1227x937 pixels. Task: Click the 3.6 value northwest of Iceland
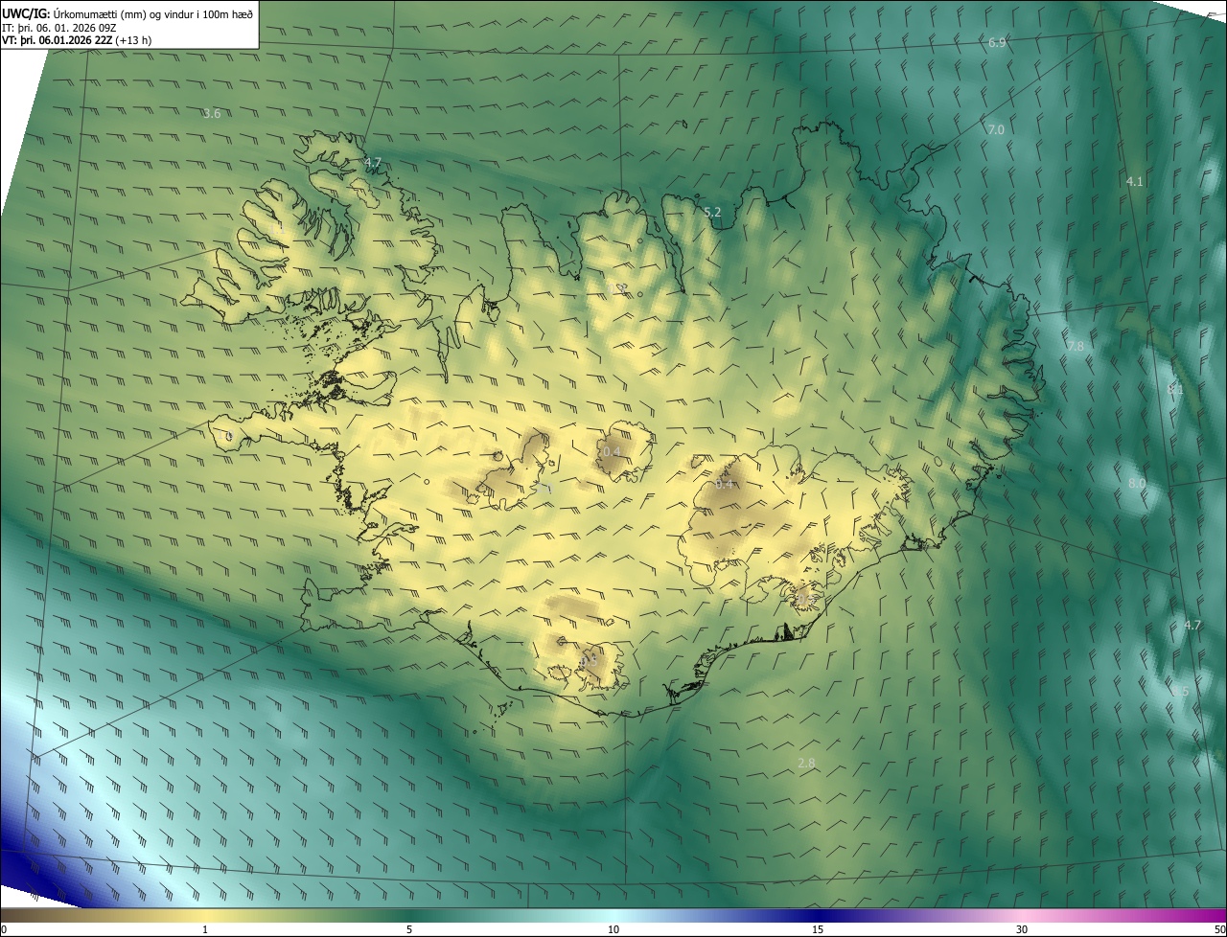(x=212, y=113)
